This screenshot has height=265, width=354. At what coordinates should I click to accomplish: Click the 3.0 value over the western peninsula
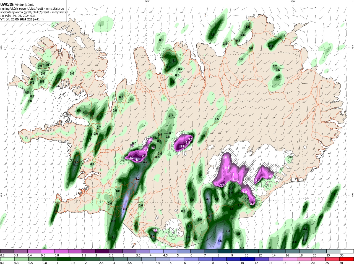click(x=77, y=162)
